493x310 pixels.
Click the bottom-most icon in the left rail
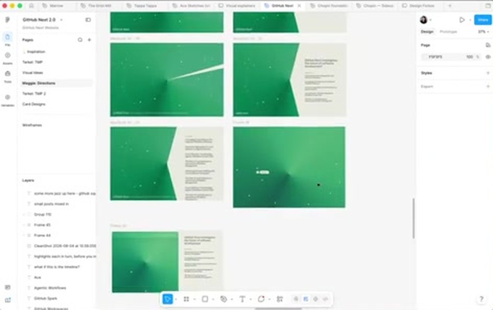(7, 300)
